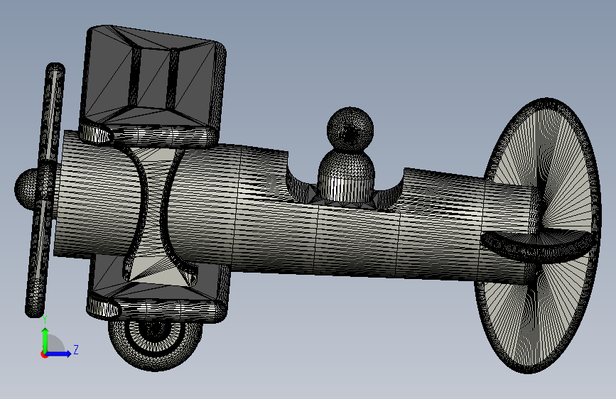This screenshot has height=399, width=616.
Task: Select the propeller blade on the airplane model
Action: [45, 190]
